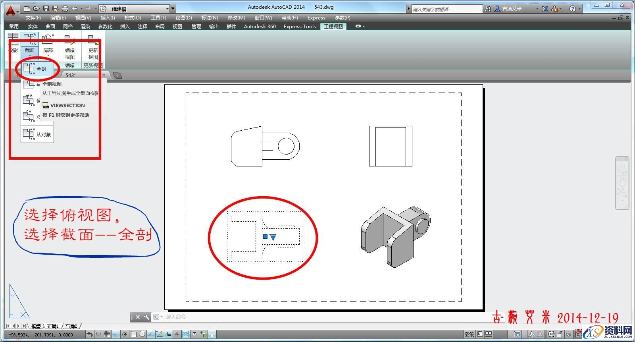Click the 局部 detail view tool
Viewport: 635px width, 342px height.
pos(48,43)
